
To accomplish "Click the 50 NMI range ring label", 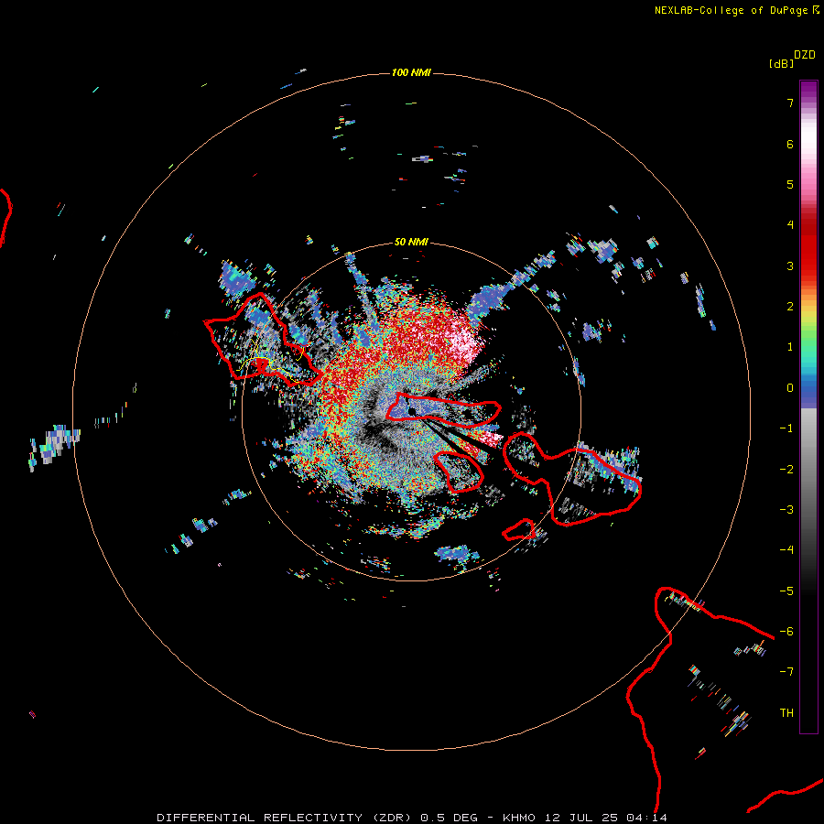I will point(411,243).
